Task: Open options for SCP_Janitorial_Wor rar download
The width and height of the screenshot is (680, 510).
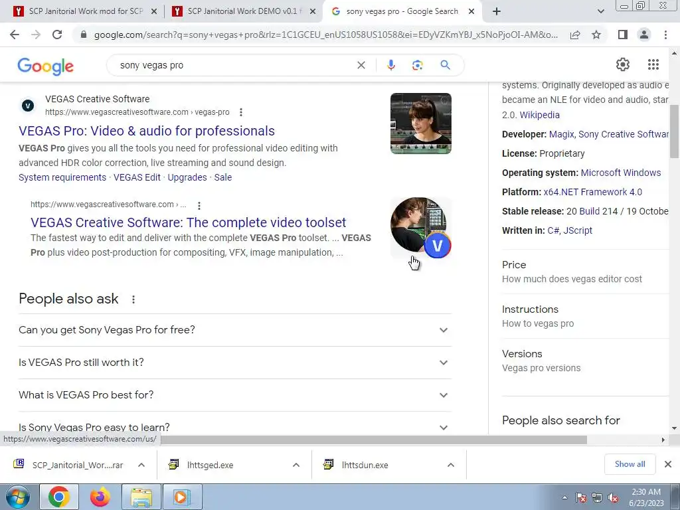Action: [x=141, y=465]
